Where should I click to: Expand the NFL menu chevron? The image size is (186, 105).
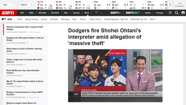tap(27, 13)
